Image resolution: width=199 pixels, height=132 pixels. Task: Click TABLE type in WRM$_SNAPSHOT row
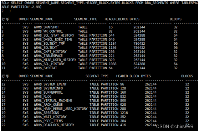(x=83, y=27)
